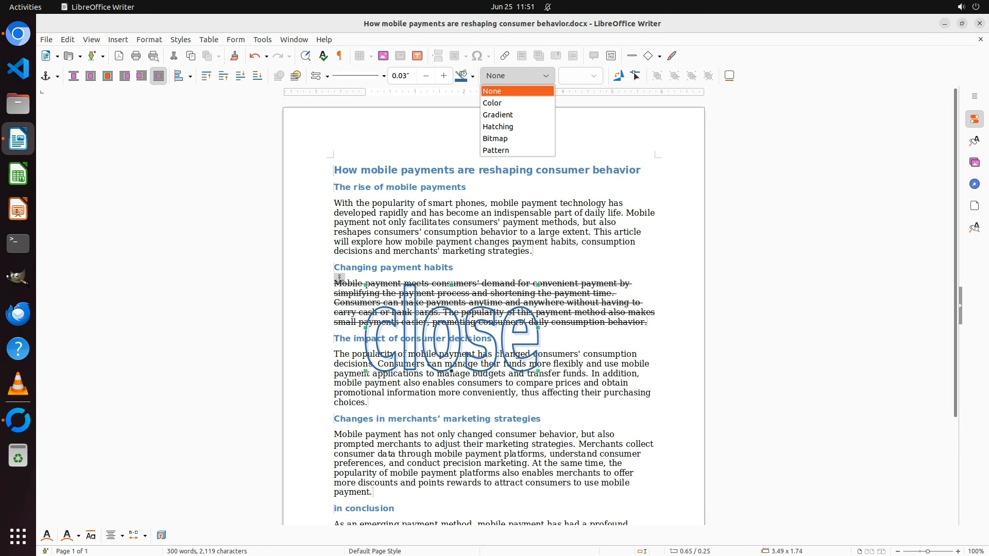Screen dimensions: 989x556
Task: Select Gradient from the fill style list
Action: click(x=498, y=115)
